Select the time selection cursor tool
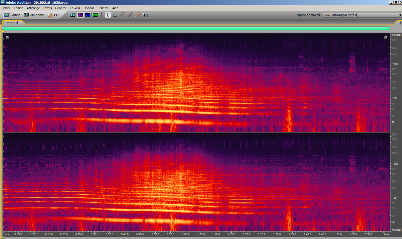 [x=107, y=15]
